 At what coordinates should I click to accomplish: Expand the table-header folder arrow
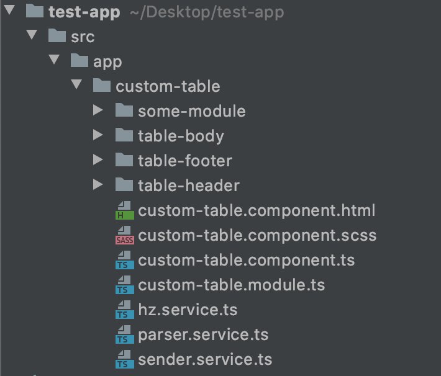98,185
